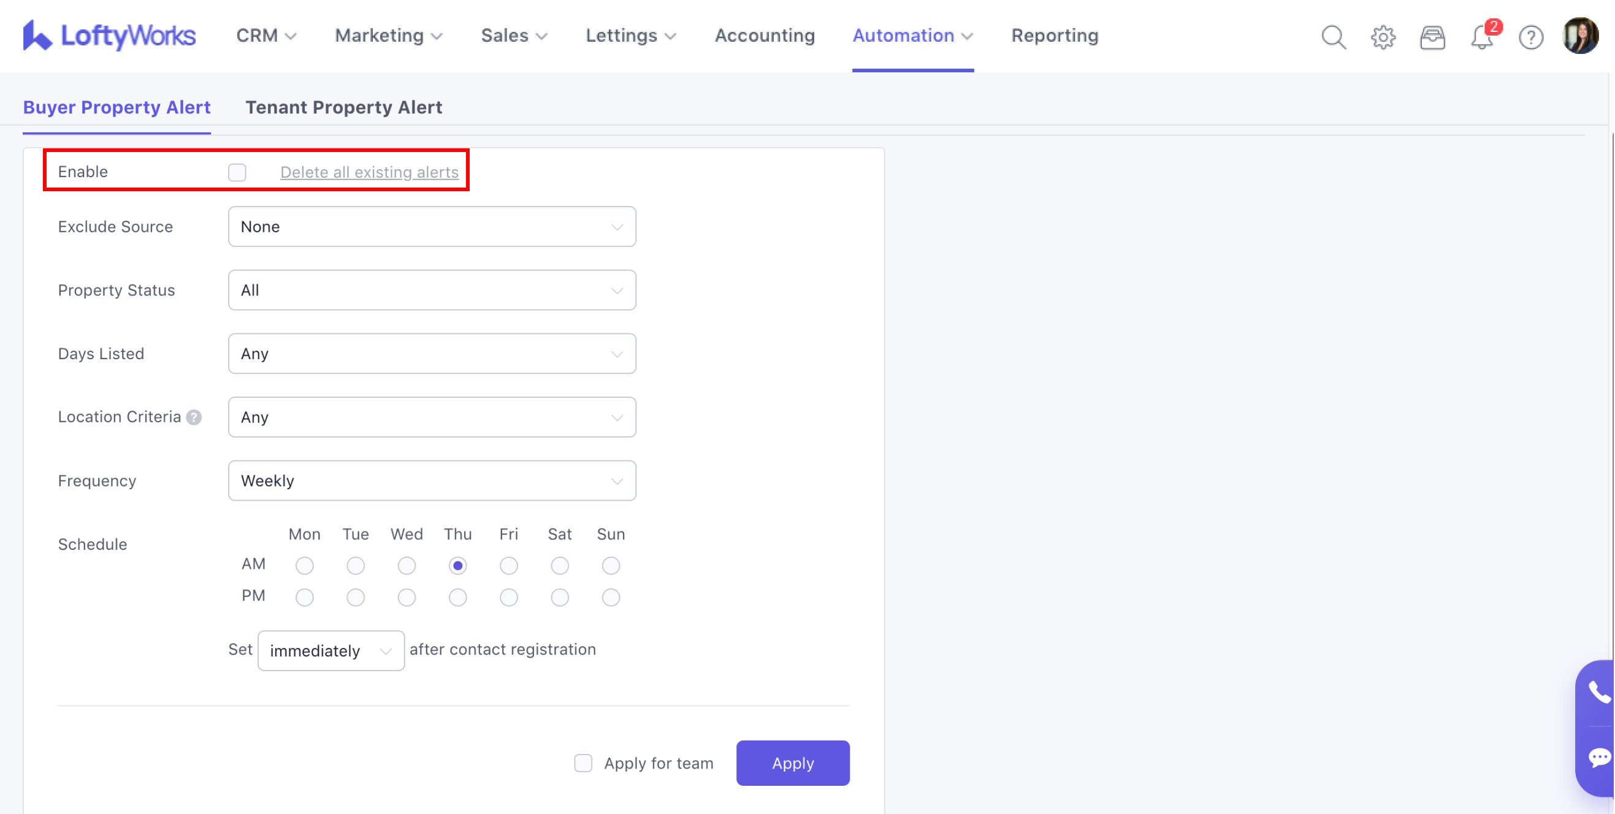Image resolution: width=1615 pixels, height=814 pixels.
Task: Open the settings gear icon
Action: click(1383, 37)
